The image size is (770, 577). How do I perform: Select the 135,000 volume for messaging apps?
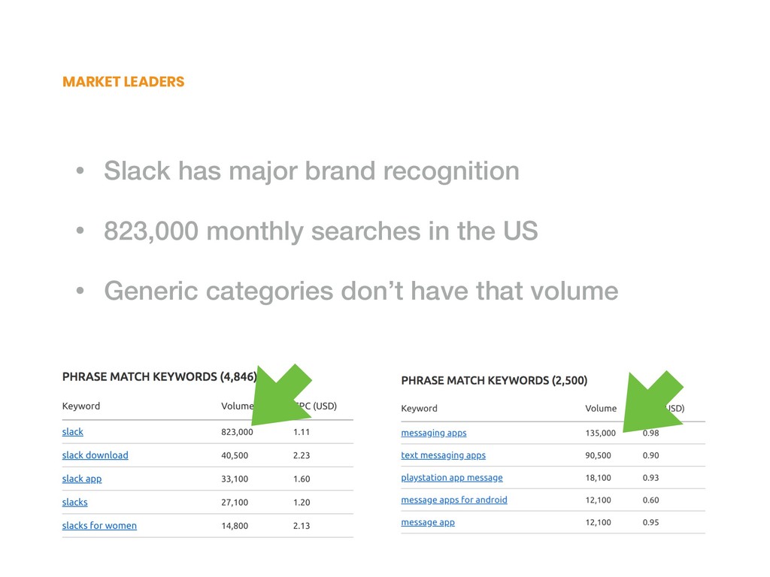tap(600, 434)
